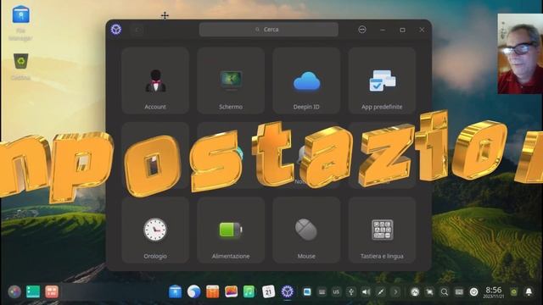Image resolution: width=543 pixels, height=305 pixels.
Task: Open the Schermo display settings tile
Action: tap(231, 80)
